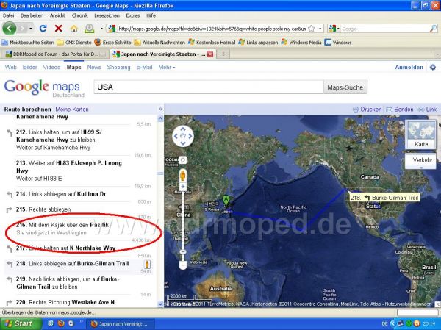
Task: Open the Firefox taskbar item Japan nach Vereinigt...
Action: pos(121,324)
